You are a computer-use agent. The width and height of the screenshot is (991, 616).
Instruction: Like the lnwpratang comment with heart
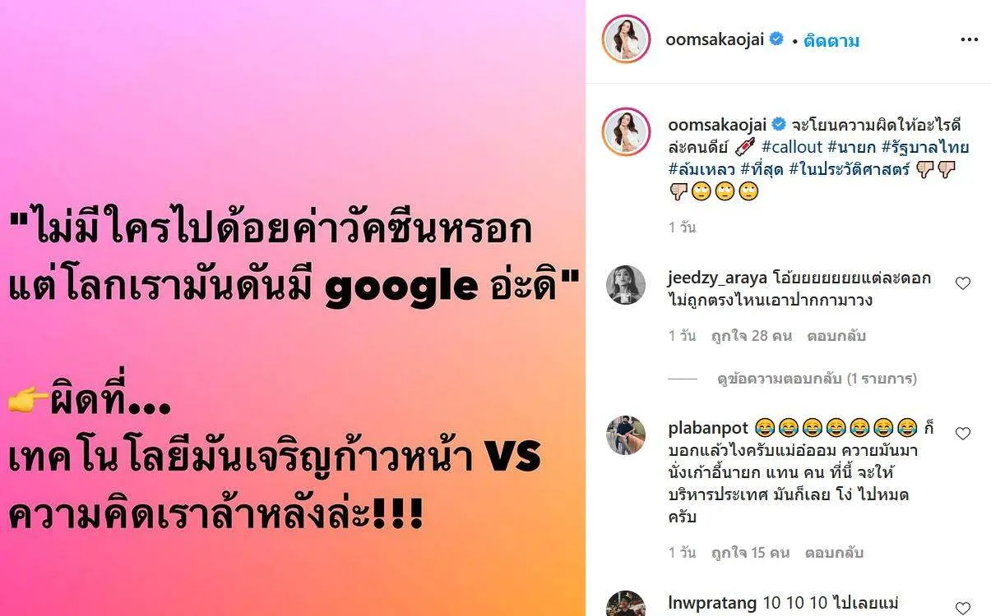click(963, 609)
